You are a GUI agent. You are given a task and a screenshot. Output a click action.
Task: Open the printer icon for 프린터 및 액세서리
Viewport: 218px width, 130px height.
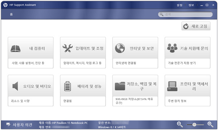pyautogui.click(x=172, y=86)
